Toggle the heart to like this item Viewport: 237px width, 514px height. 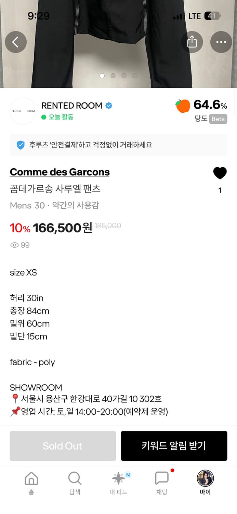click(220, 173)
